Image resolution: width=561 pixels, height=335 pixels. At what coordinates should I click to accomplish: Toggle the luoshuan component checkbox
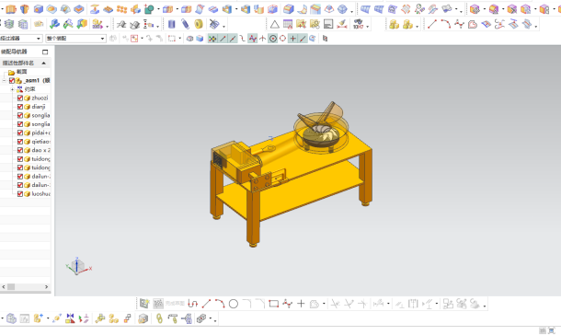[x=20, y=194]
